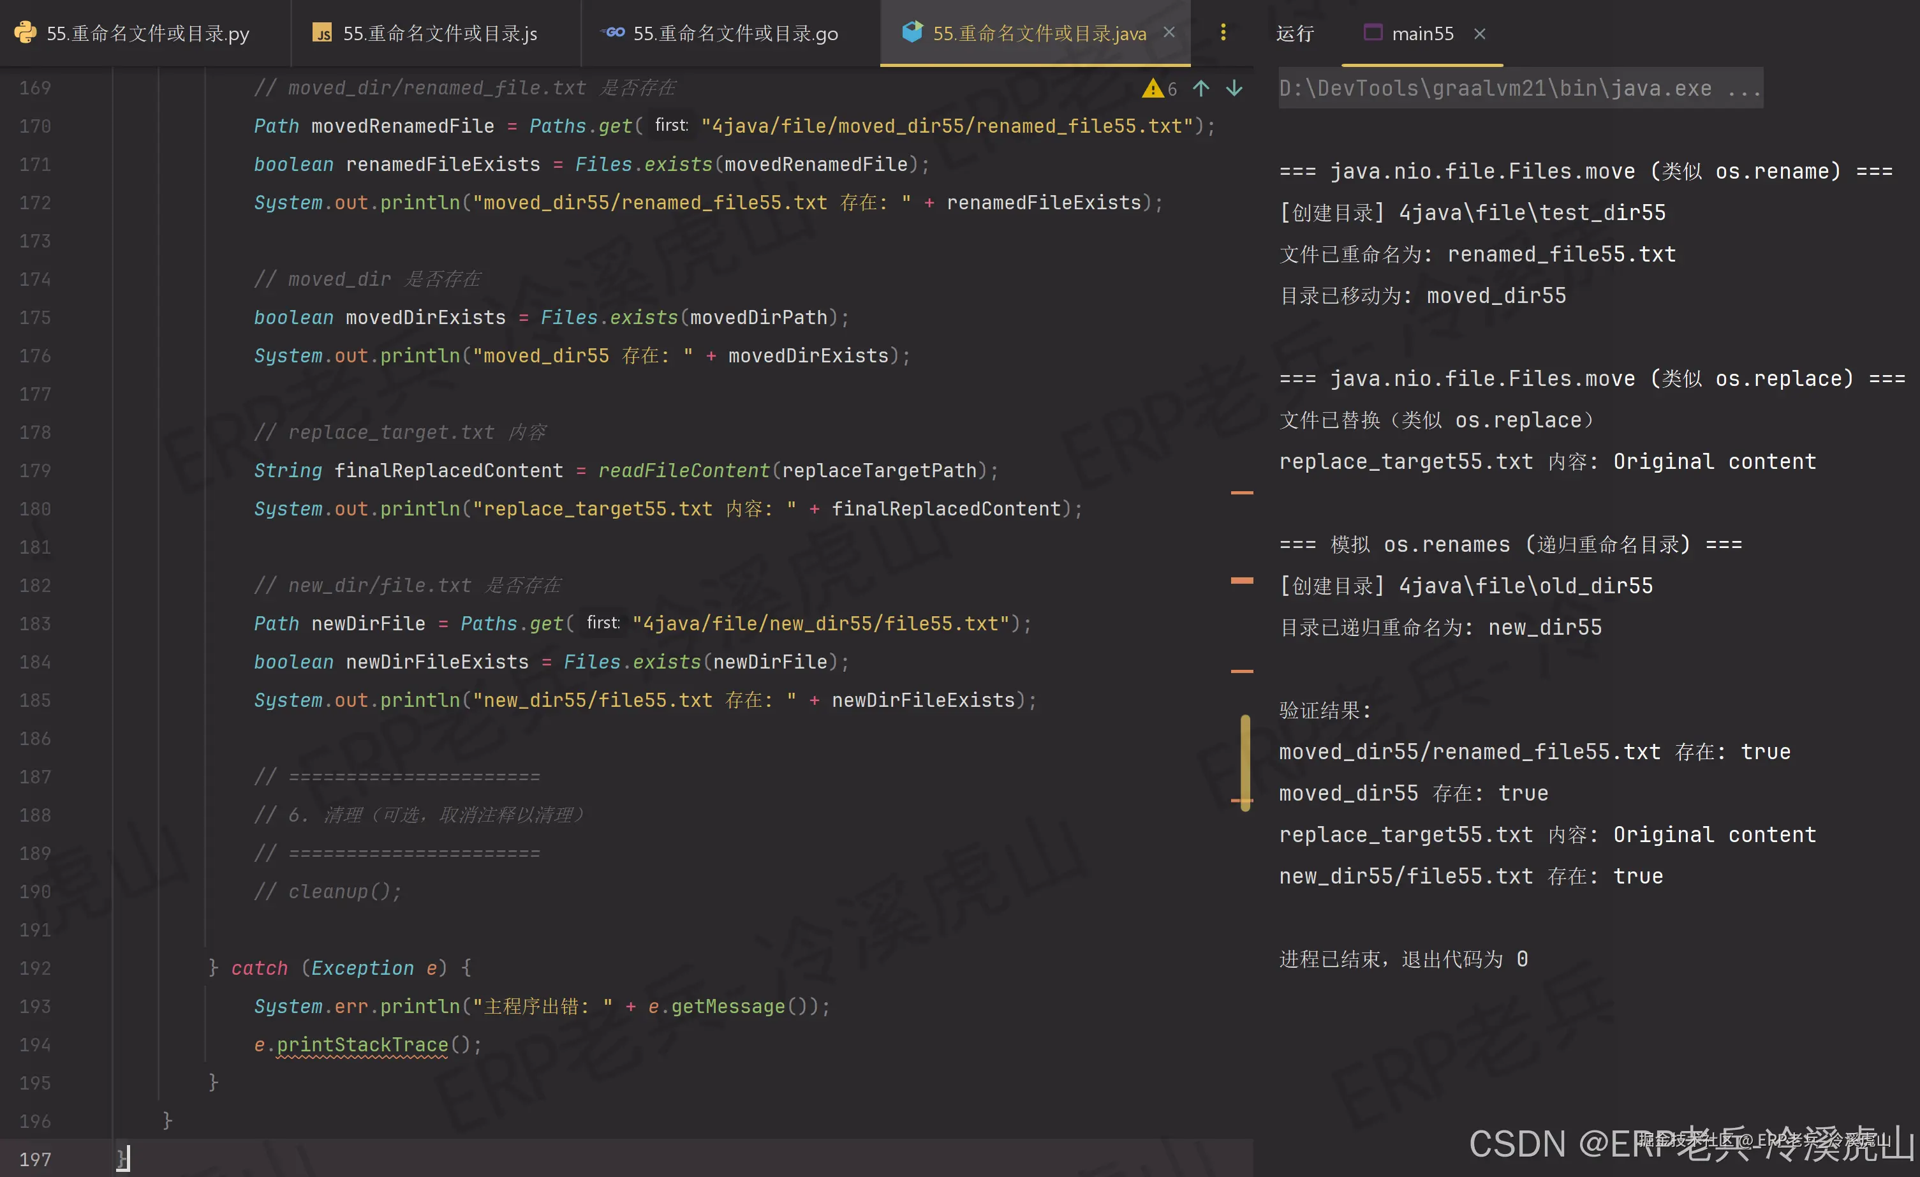
Task: Click the main55 run configuration icon
Action: click(x=1373, y=33)
